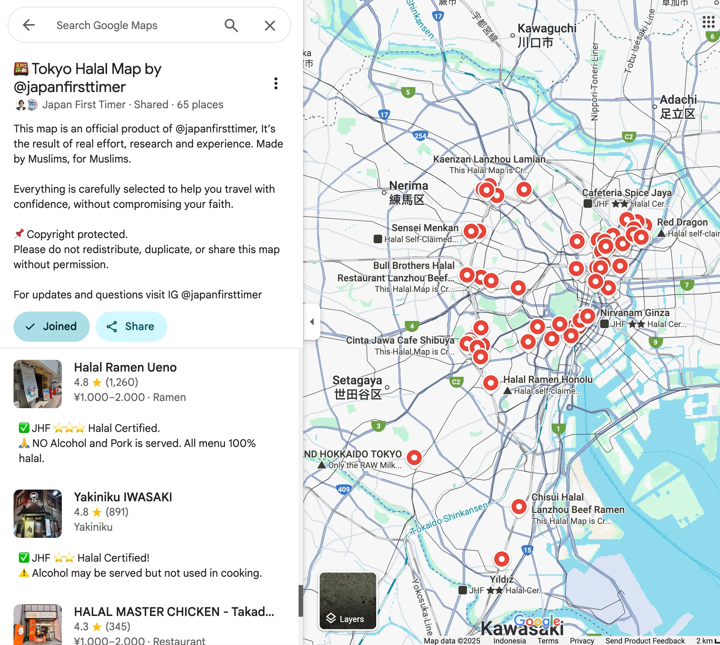Image resolution: width=720 pixels, height=645 pixels.
Task: Click the Share button
Action: [131, 326]
